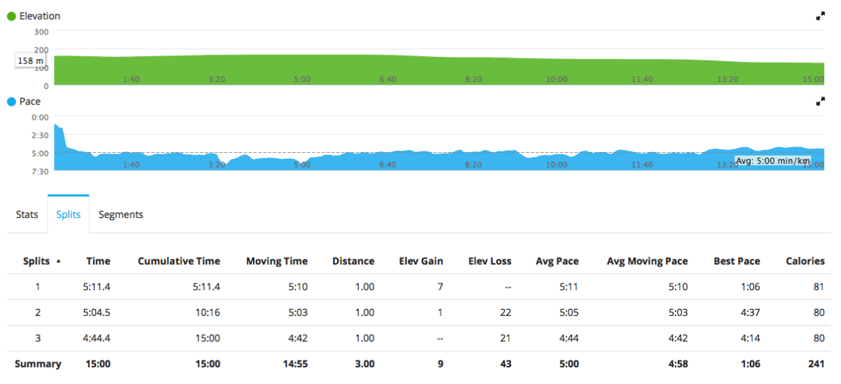This screenshot has height=384, width=841.
Task: Click the Moving Time column header
Action: point(276,261)
